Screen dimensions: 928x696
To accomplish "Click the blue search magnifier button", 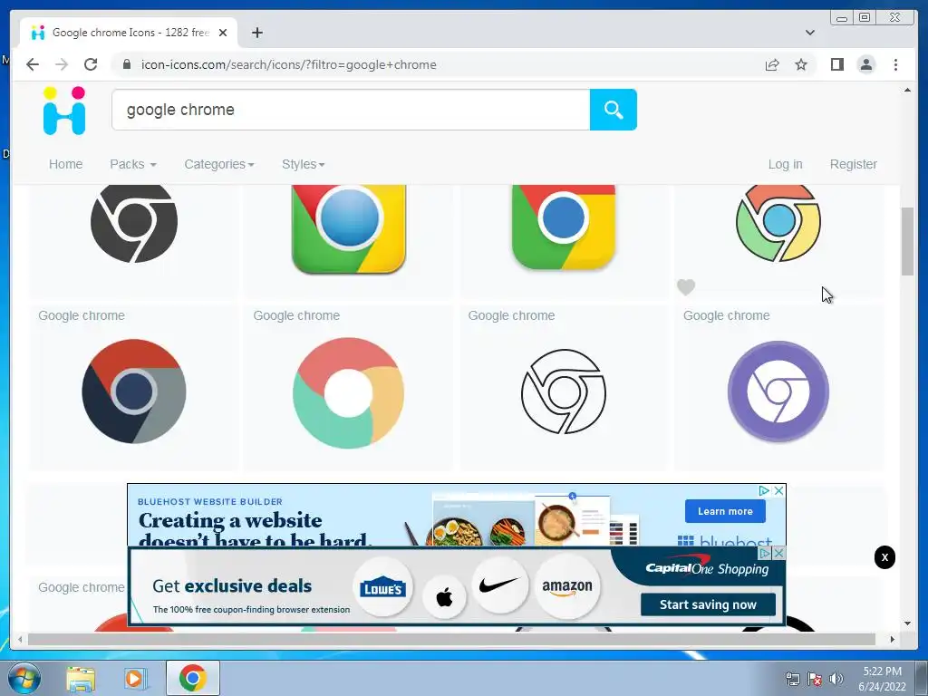I will [614, 110].
